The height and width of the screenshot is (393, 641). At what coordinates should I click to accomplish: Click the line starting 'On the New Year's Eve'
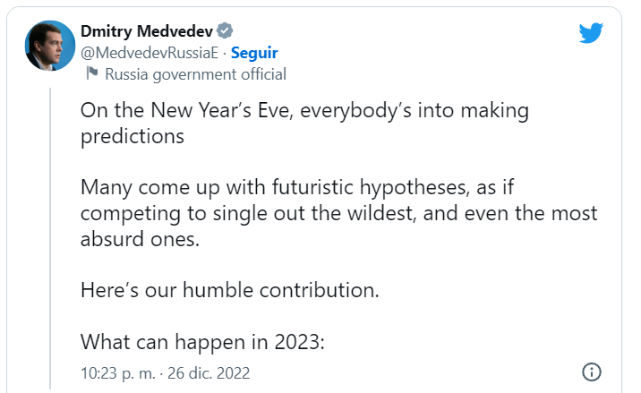[304, 111]
